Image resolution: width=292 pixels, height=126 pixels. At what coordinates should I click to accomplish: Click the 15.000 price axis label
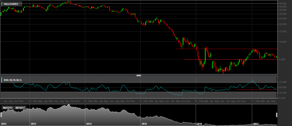(282, 31)
